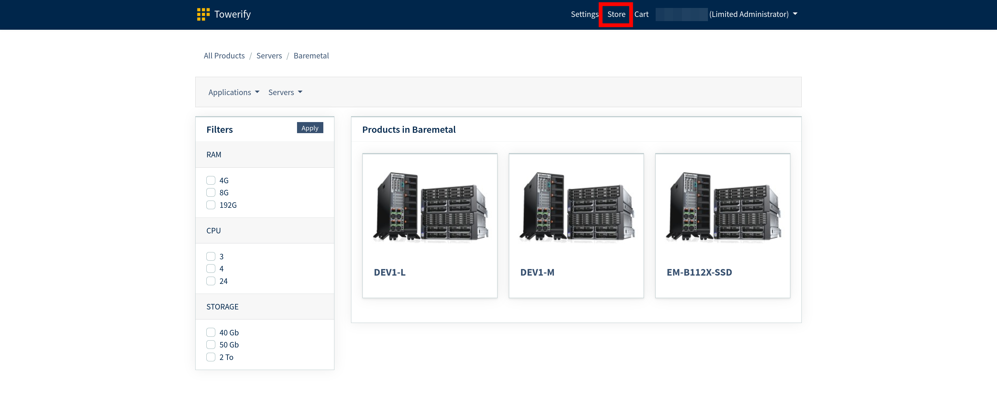This screenshot has height=398, width=997.
Task: Open the EM-B112X-SSD server image
Action: (722, 206)
